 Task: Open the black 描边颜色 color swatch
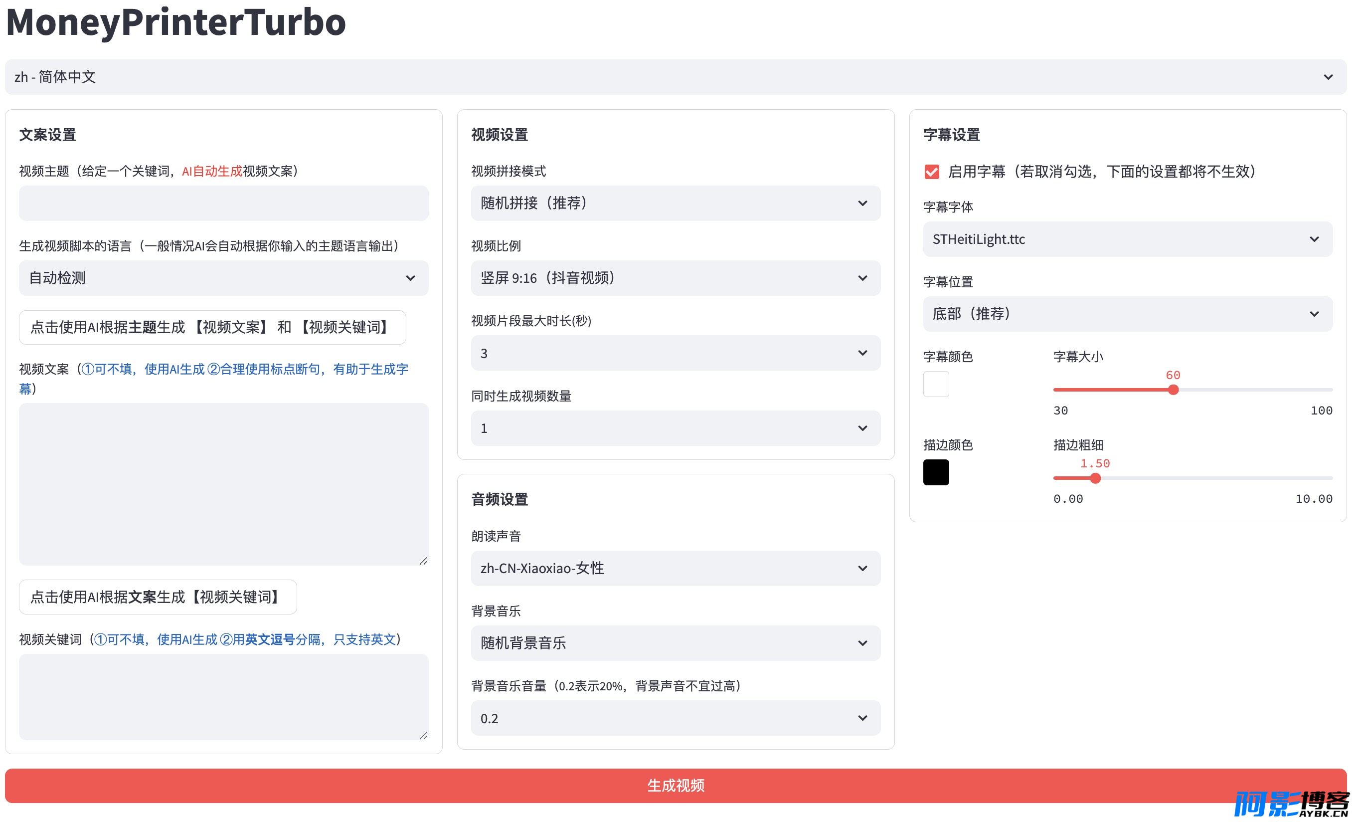pos(936,473)
